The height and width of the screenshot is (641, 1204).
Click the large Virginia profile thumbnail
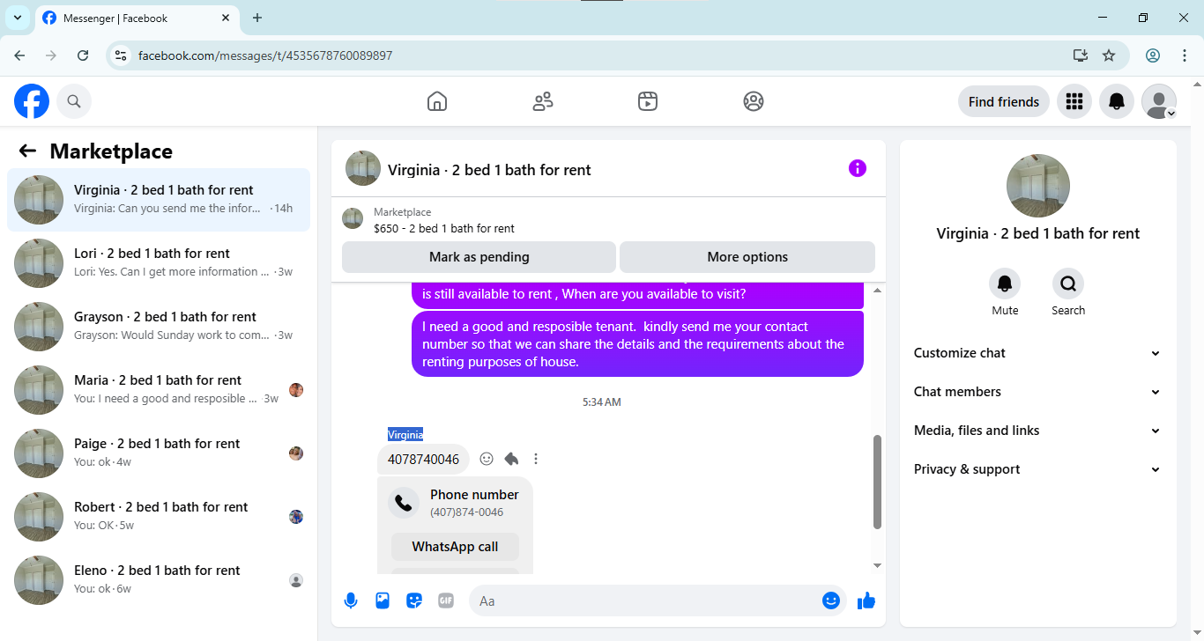pos(1038,186)
